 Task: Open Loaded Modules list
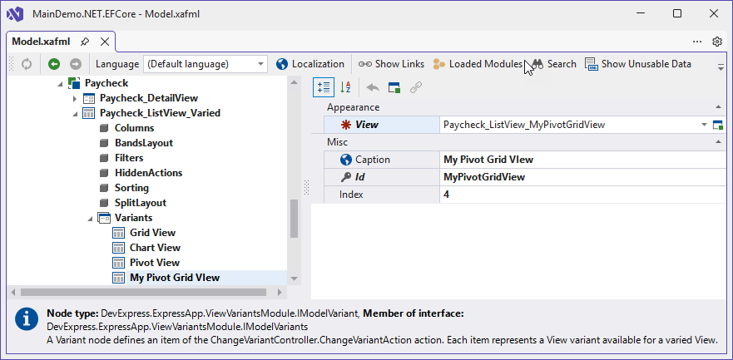click(x=478, y=64)
